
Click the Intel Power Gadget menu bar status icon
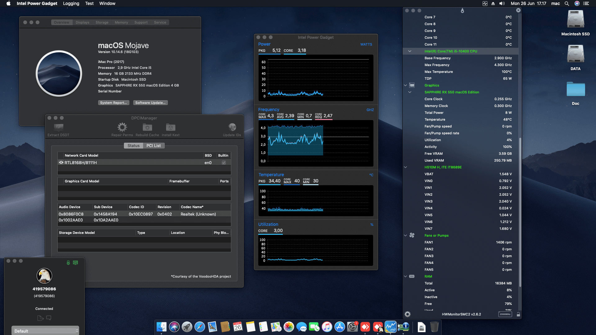click(x=485, y=3)
